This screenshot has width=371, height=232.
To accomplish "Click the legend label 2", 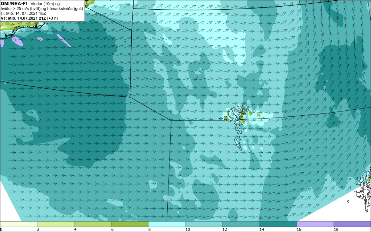I will [38, 229].
